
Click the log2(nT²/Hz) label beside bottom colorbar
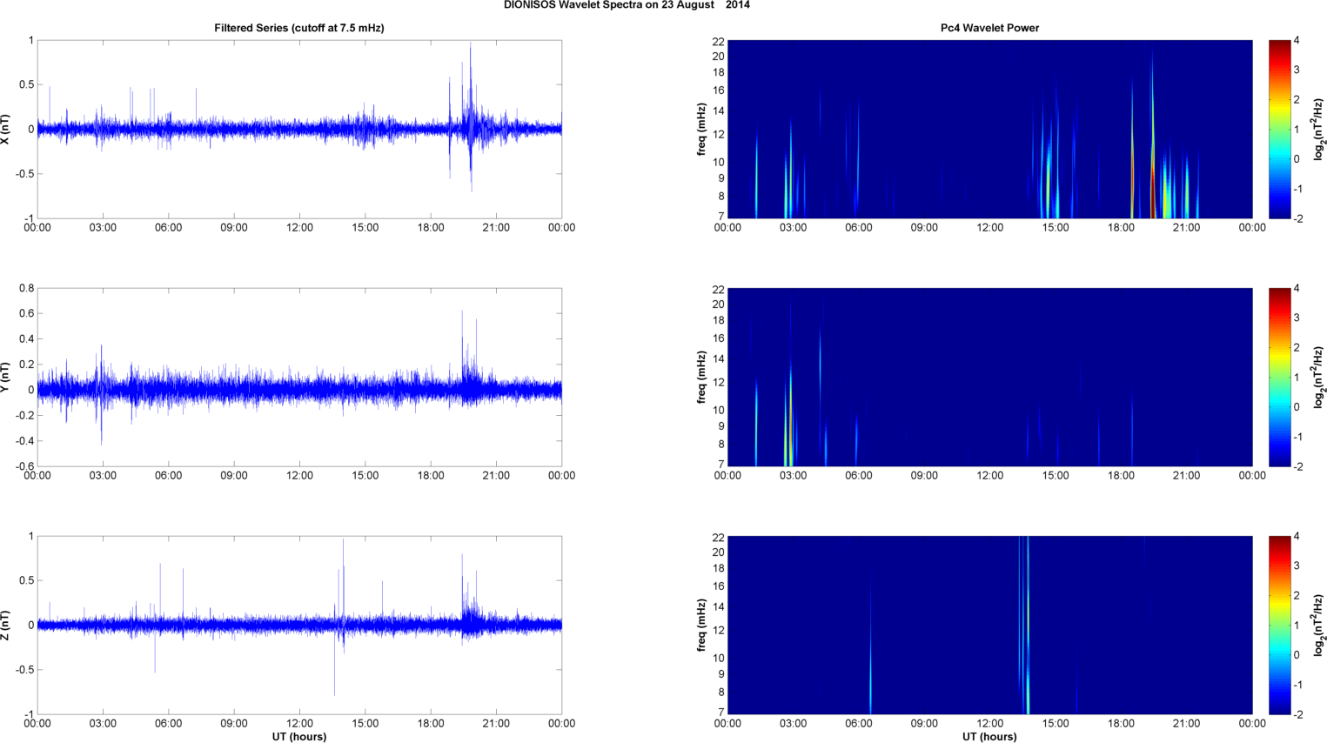(x=1319, y=626)
